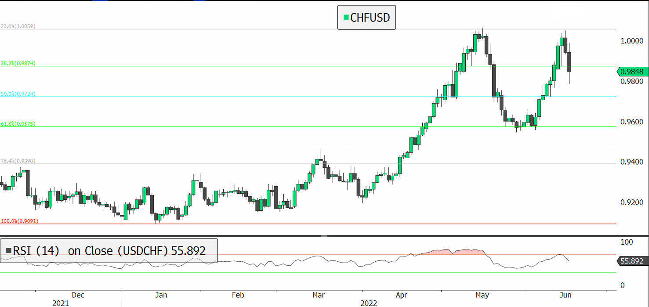Click the 0.9200 price axis label

pyautogui.click(x=631, y=202)
